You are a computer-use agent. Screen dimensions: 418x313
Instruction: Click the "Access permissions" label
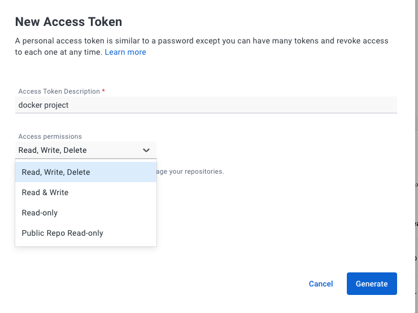[x=50, y=136]
